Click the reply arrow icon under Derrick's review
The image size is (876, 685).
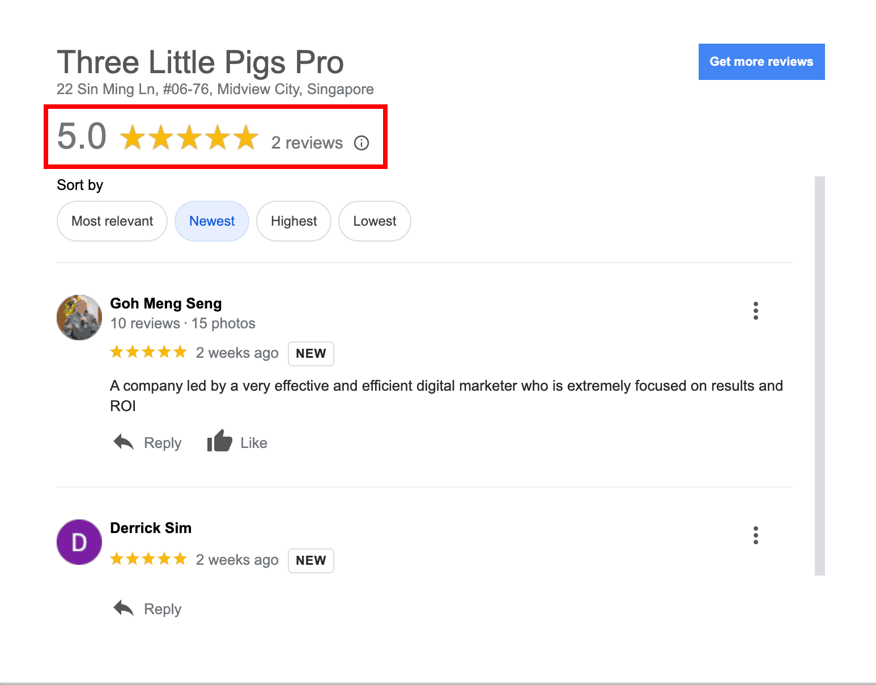pyautogui.click(x=124, y=608)
